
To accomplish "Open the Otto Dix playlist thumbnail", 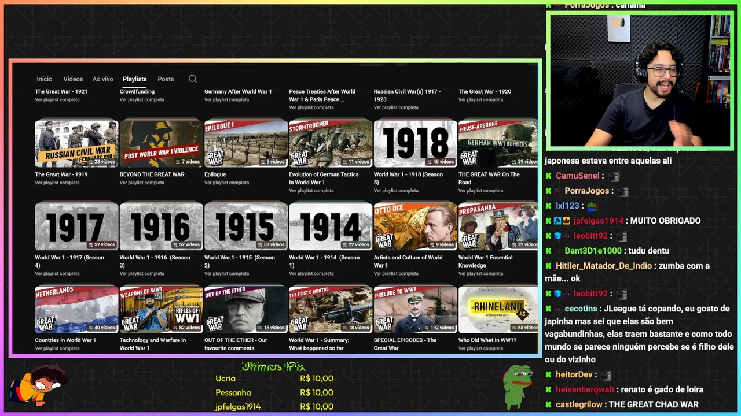I will pos(415,226).
